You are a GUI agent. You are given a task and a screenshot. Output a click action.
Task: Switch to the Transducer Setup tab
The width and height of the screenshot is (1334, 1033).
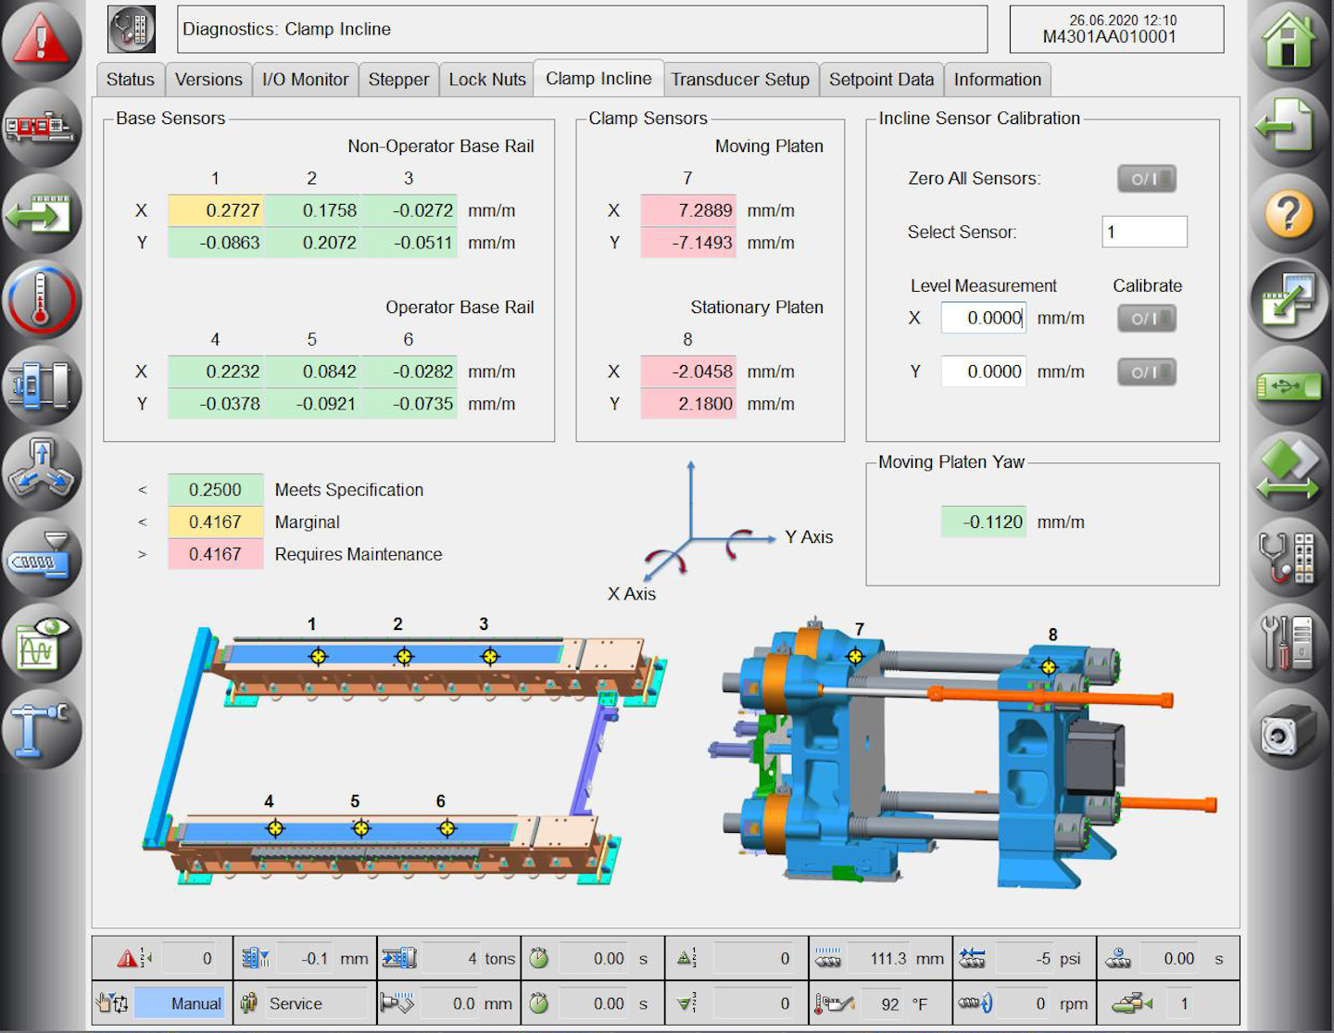tap(740, 80)
